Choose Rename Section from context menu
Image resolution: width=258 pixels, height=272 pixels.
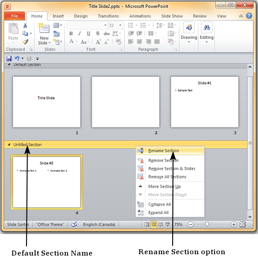tap(170, 151)
